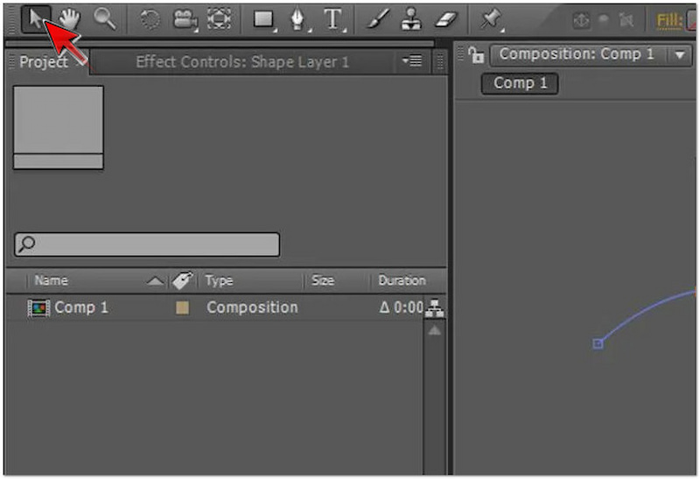Select the Selection arrow tool
The width and height of the screenshot is (700, 479).
[35, 19]
